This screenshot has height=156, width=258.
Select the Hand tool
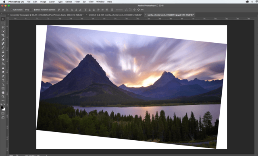pyautogui.click(x=3, y=92)
